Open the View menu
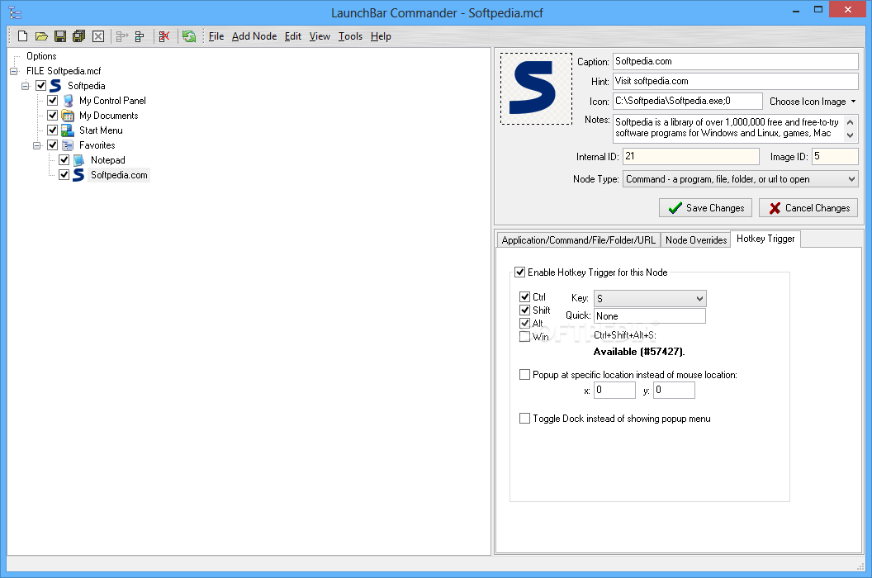This screenshot has height=578, width=872. coord(320,36)
